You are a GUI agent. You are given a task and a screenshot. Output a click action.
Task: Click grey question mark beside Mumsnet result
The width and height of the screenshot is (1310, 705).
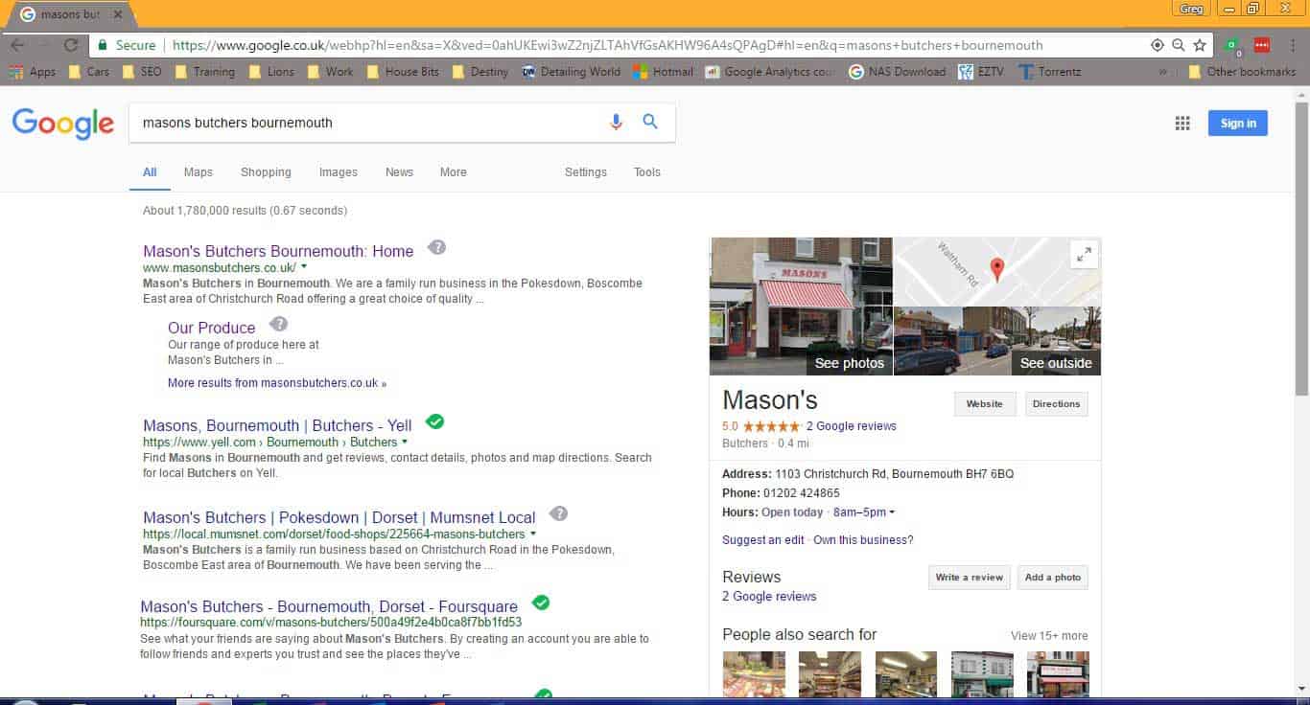[558, 513]
